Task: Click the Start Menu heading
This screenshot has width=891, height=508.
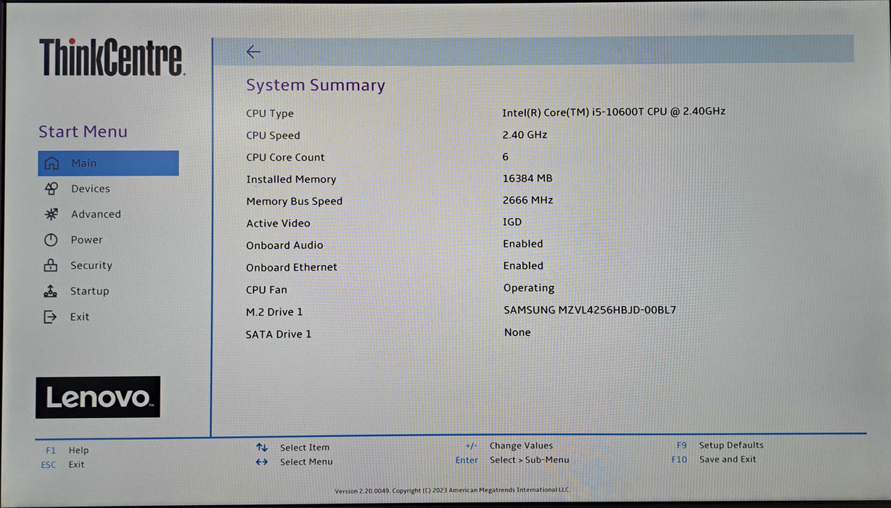Action: point(83,131)
